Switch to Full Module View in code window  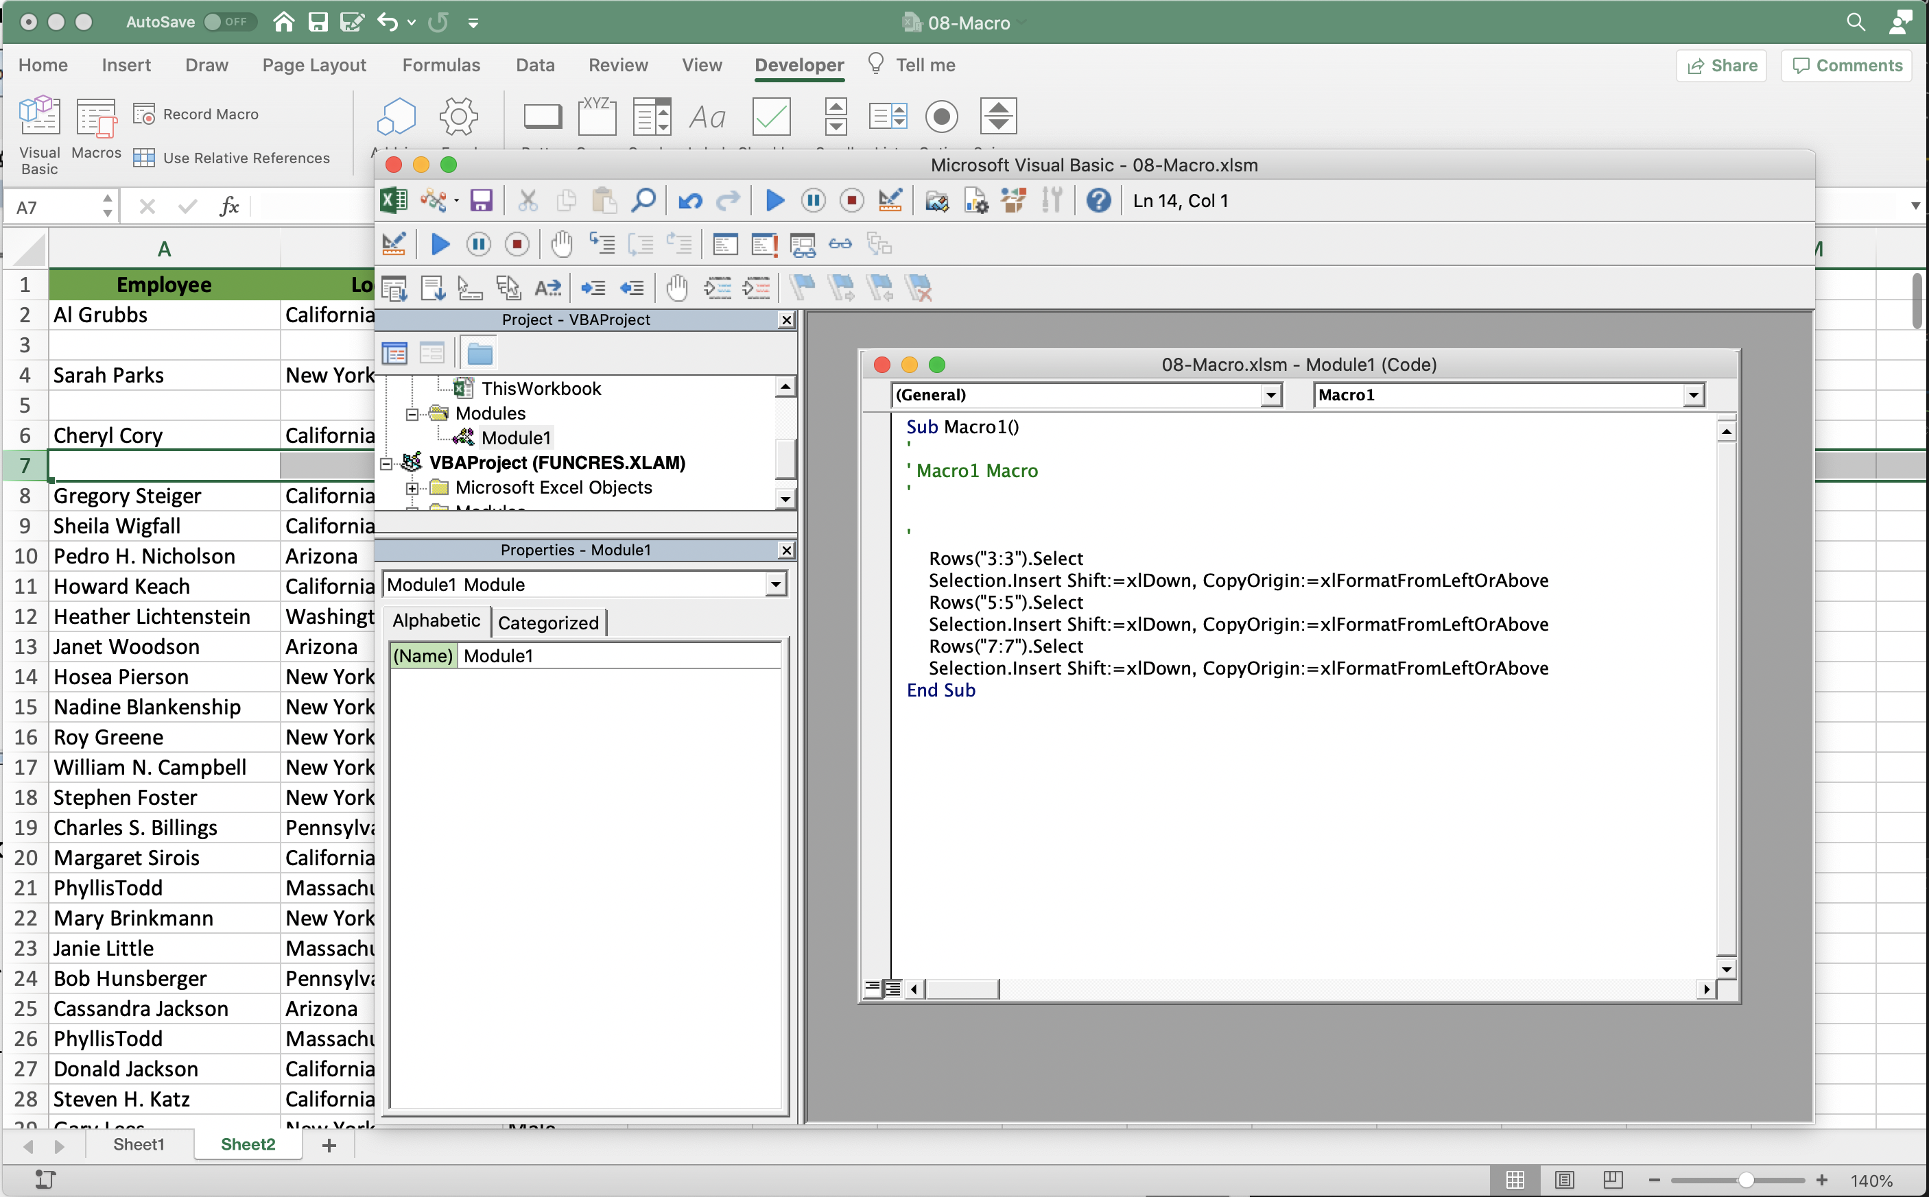[891, 988]
